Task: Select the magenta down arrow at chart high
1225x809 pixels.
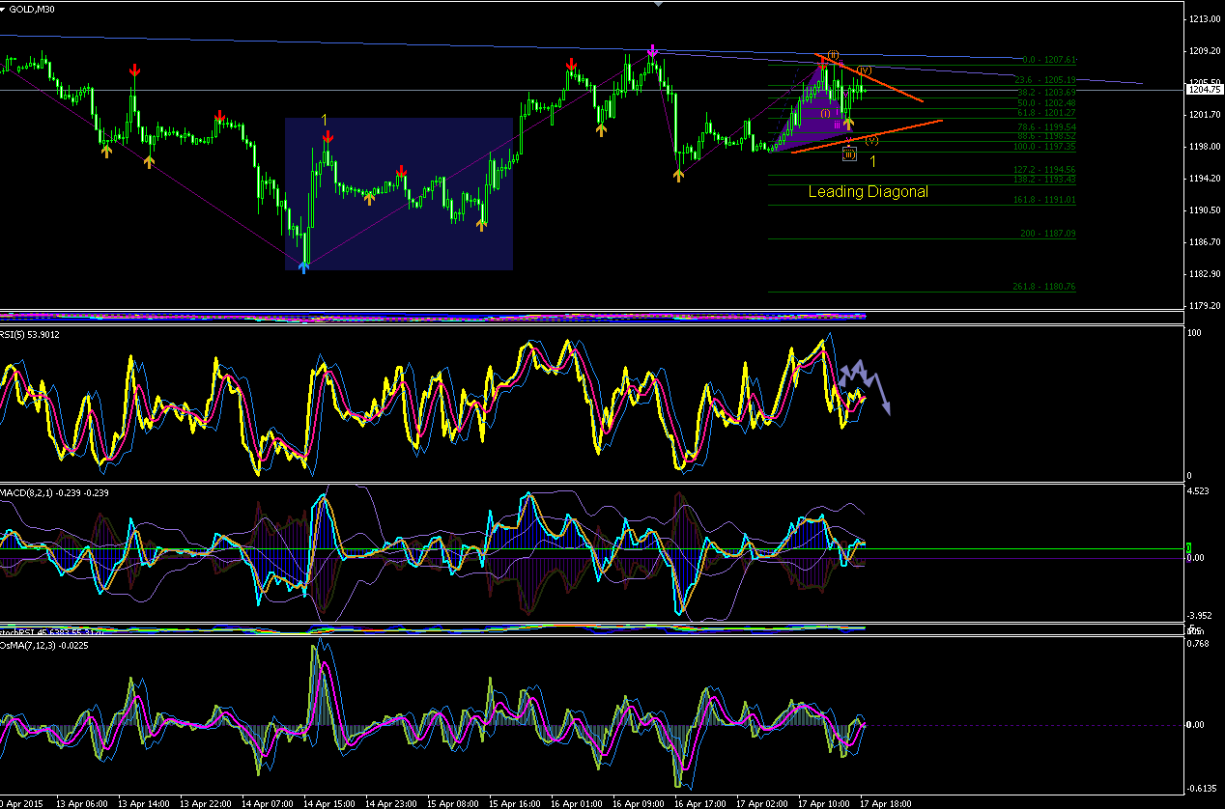Action: tap(653, 50)
